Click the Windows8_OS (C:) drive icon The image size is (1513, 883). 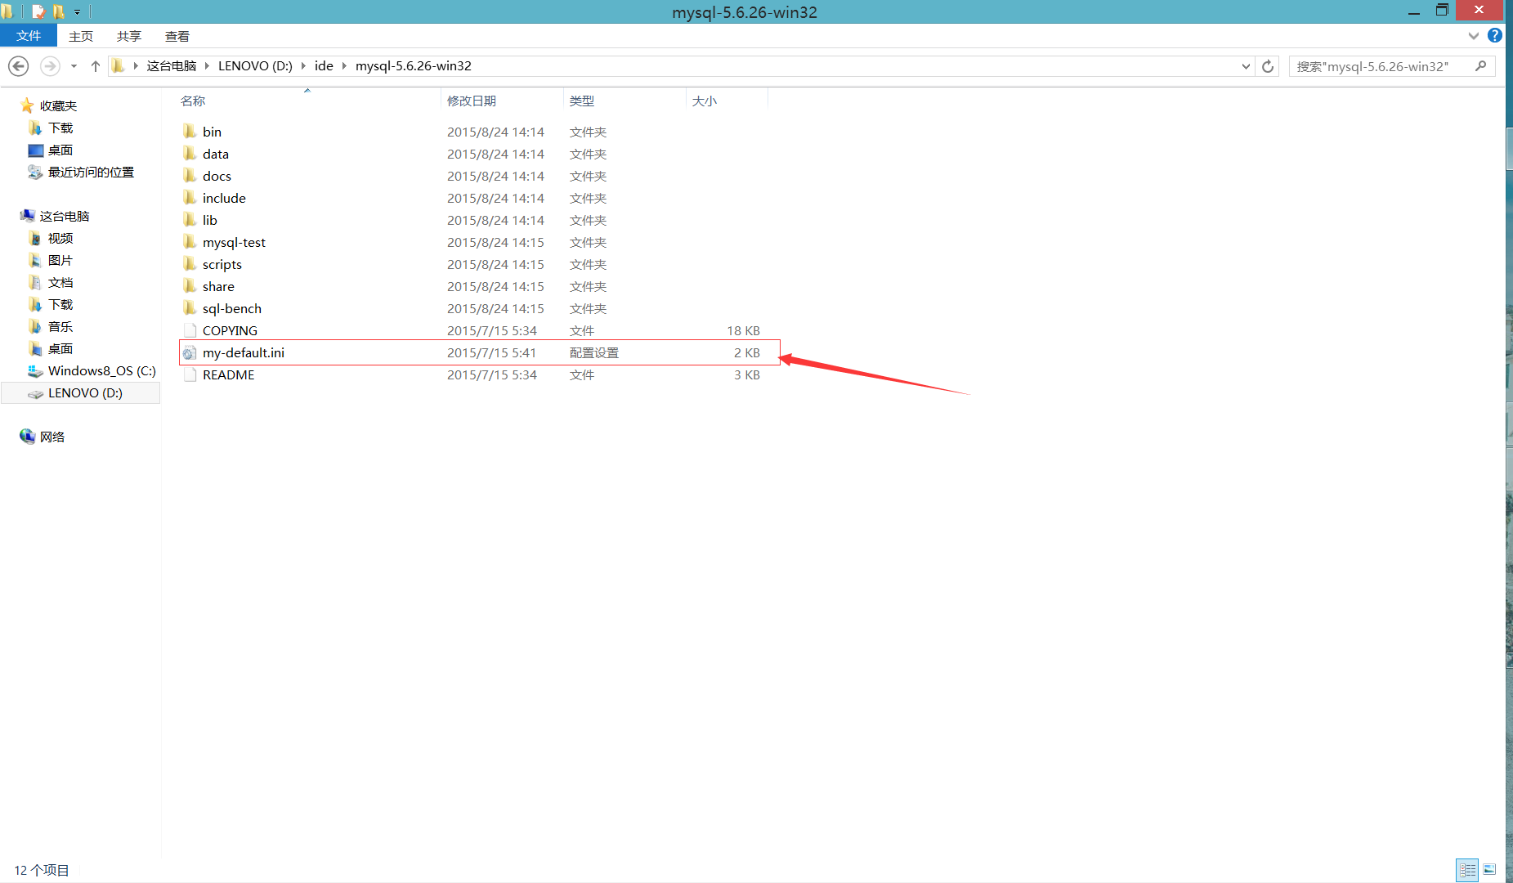click(x=35, y=370)
